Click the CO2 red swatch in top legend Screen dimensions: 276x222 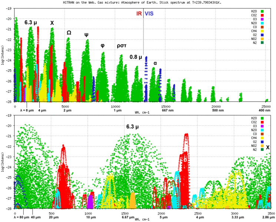point(262,15)
